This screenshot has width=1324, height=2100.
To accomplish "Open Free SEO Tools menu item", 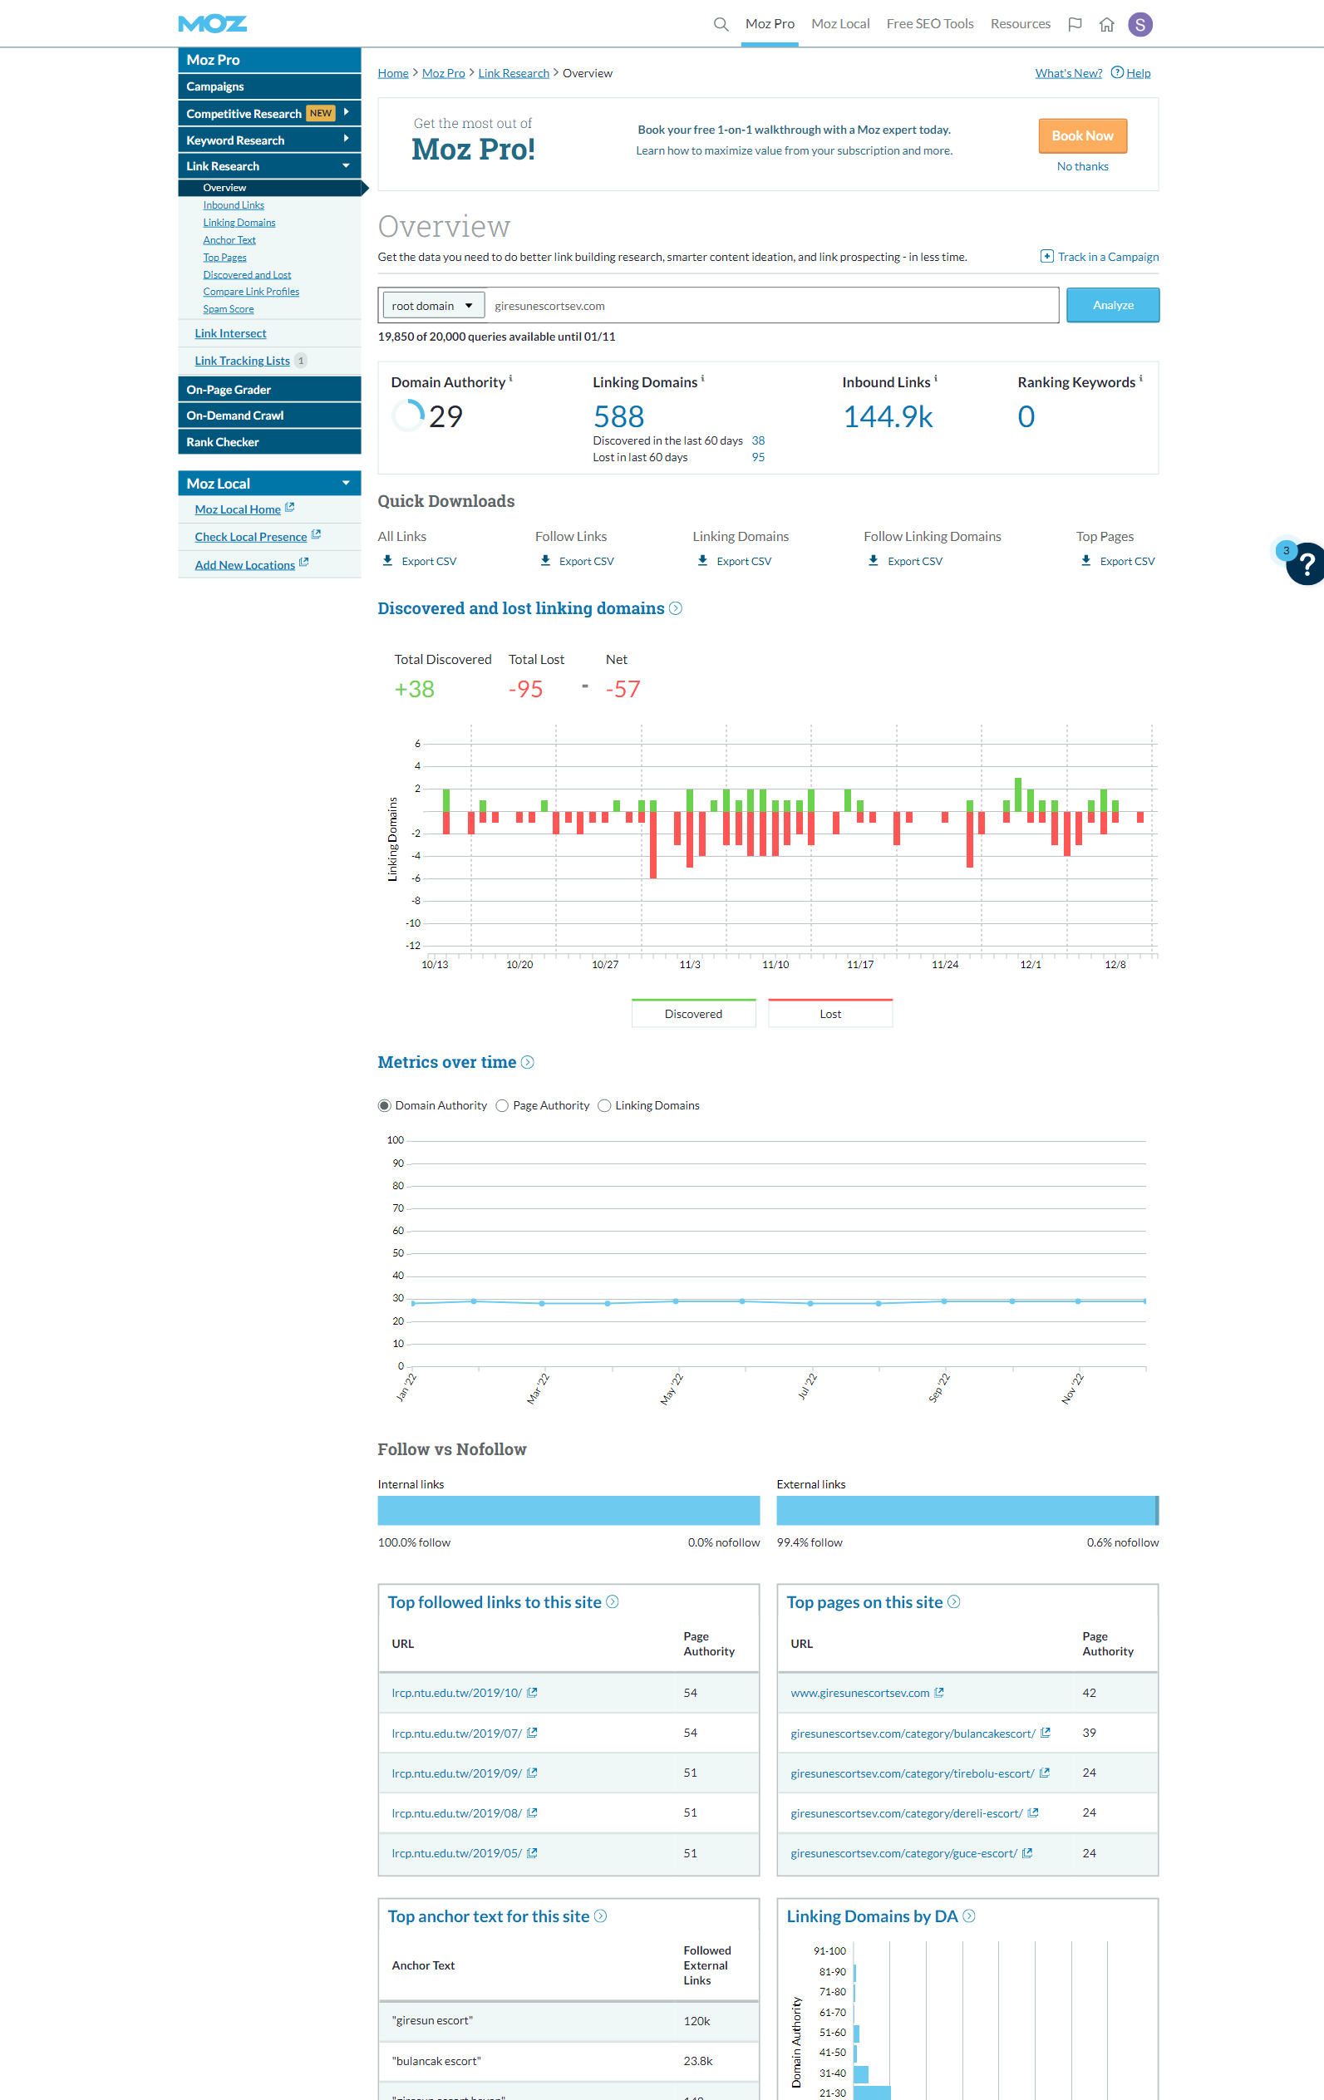I will pos(929,24).
